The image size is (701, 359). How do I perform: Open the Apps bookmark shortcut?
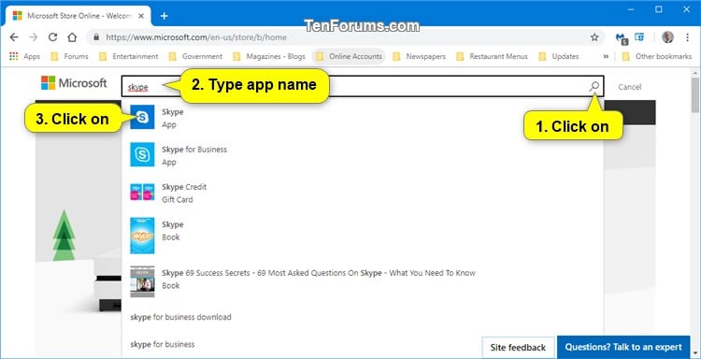tap(25, 56)
